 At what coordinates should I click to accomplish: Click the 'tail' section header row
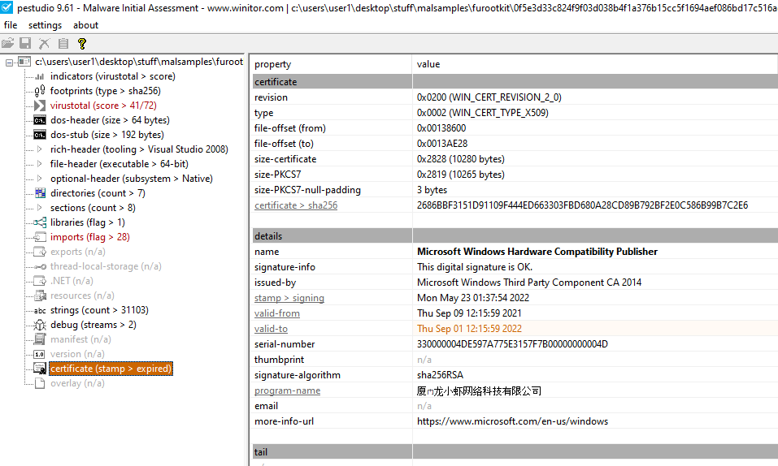(515, 451)
